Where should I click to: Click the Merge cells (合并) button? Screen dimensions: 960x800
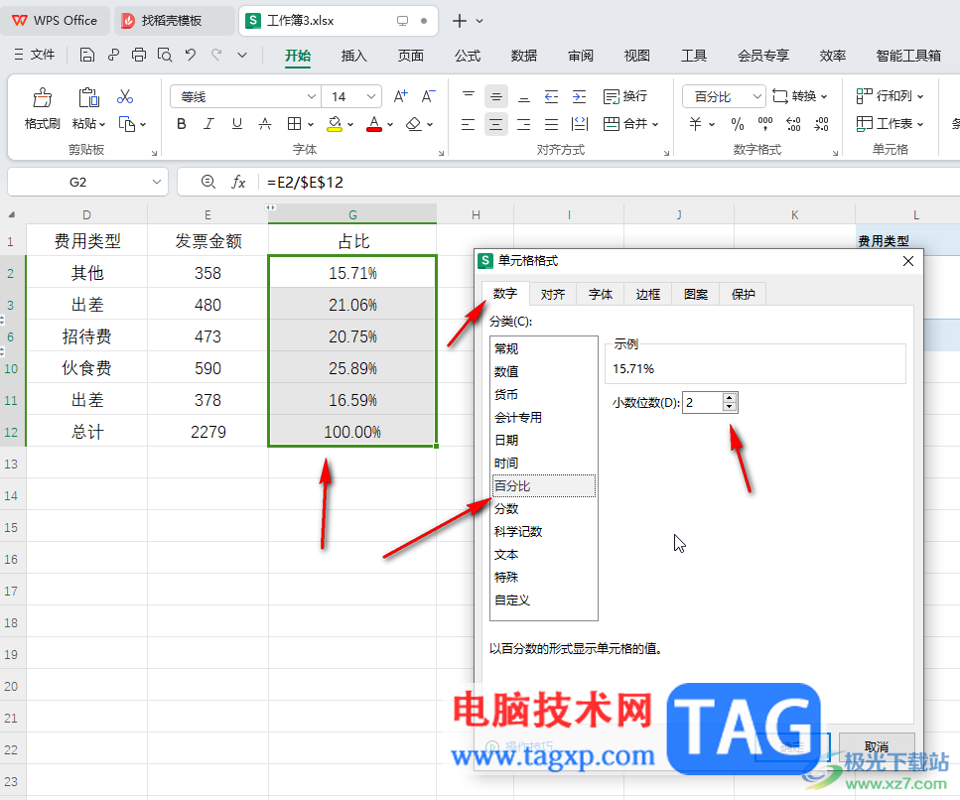[x=630, y=124]
